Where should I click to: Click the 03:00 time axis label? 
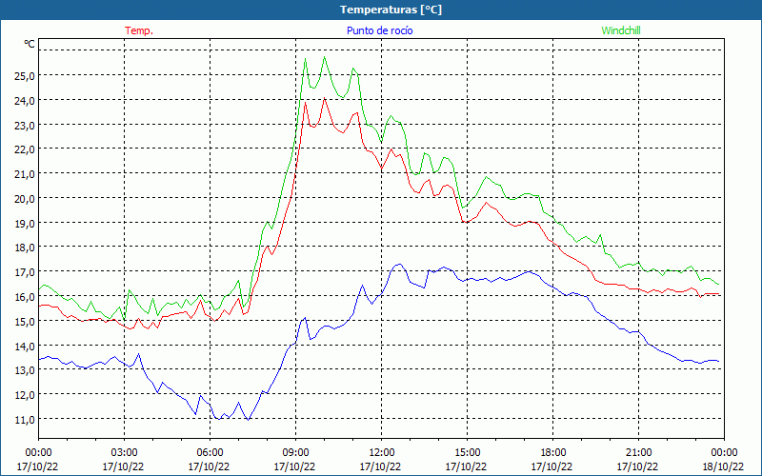(124, 453)
